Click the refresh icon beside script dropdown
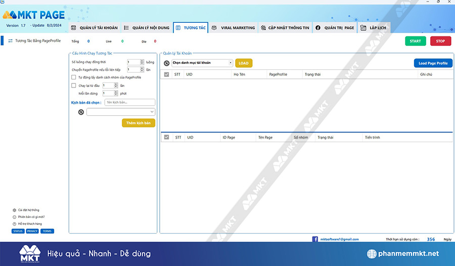455x266 pixels. tap(81, 112)
